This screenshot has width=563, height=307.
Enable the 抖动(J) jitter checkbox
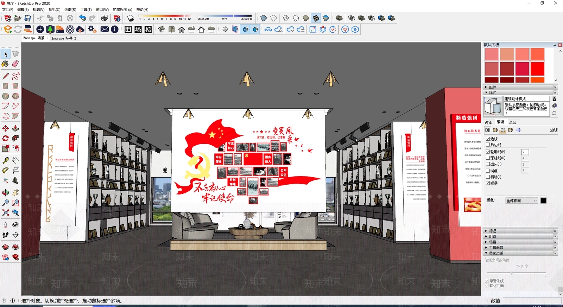[488, 177]
